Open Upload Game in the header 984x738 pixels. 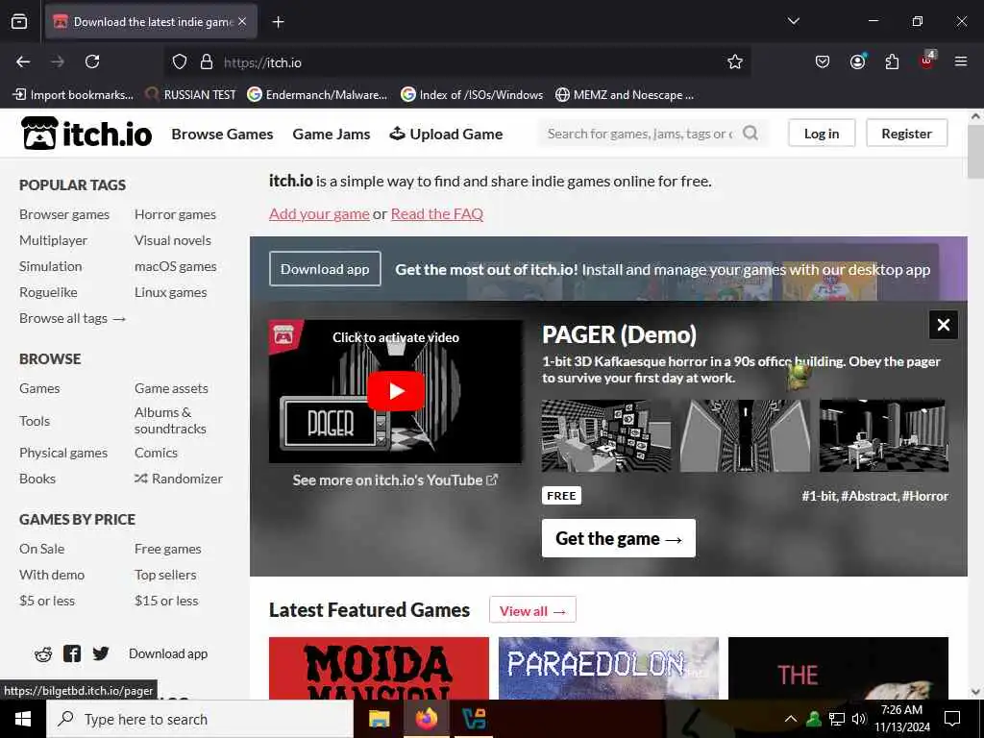(x=446, y=134)
